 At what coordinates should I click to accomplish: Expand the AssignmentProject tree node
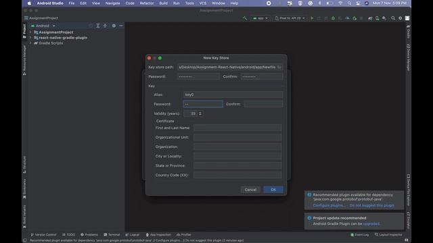click(30, 32)
